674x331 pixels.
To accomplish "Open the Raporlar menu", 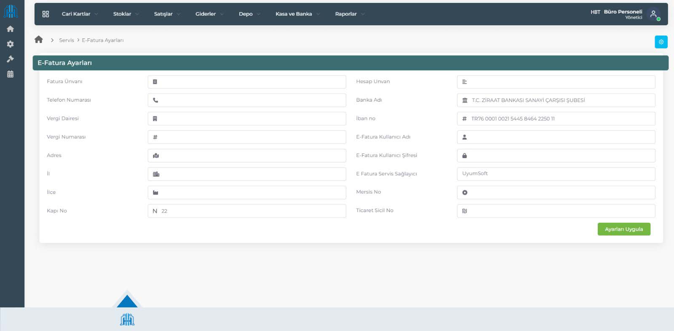I will (x=350, y=14).
